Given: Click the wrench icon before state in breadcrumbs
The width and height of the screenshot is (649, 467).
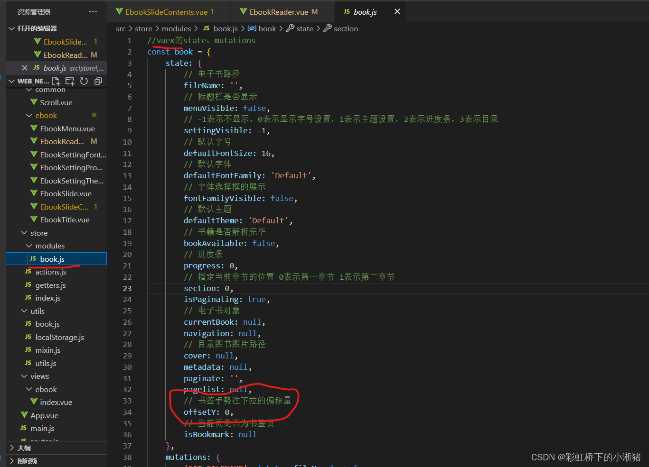Looking at the screenshot, I should (291, 28).
